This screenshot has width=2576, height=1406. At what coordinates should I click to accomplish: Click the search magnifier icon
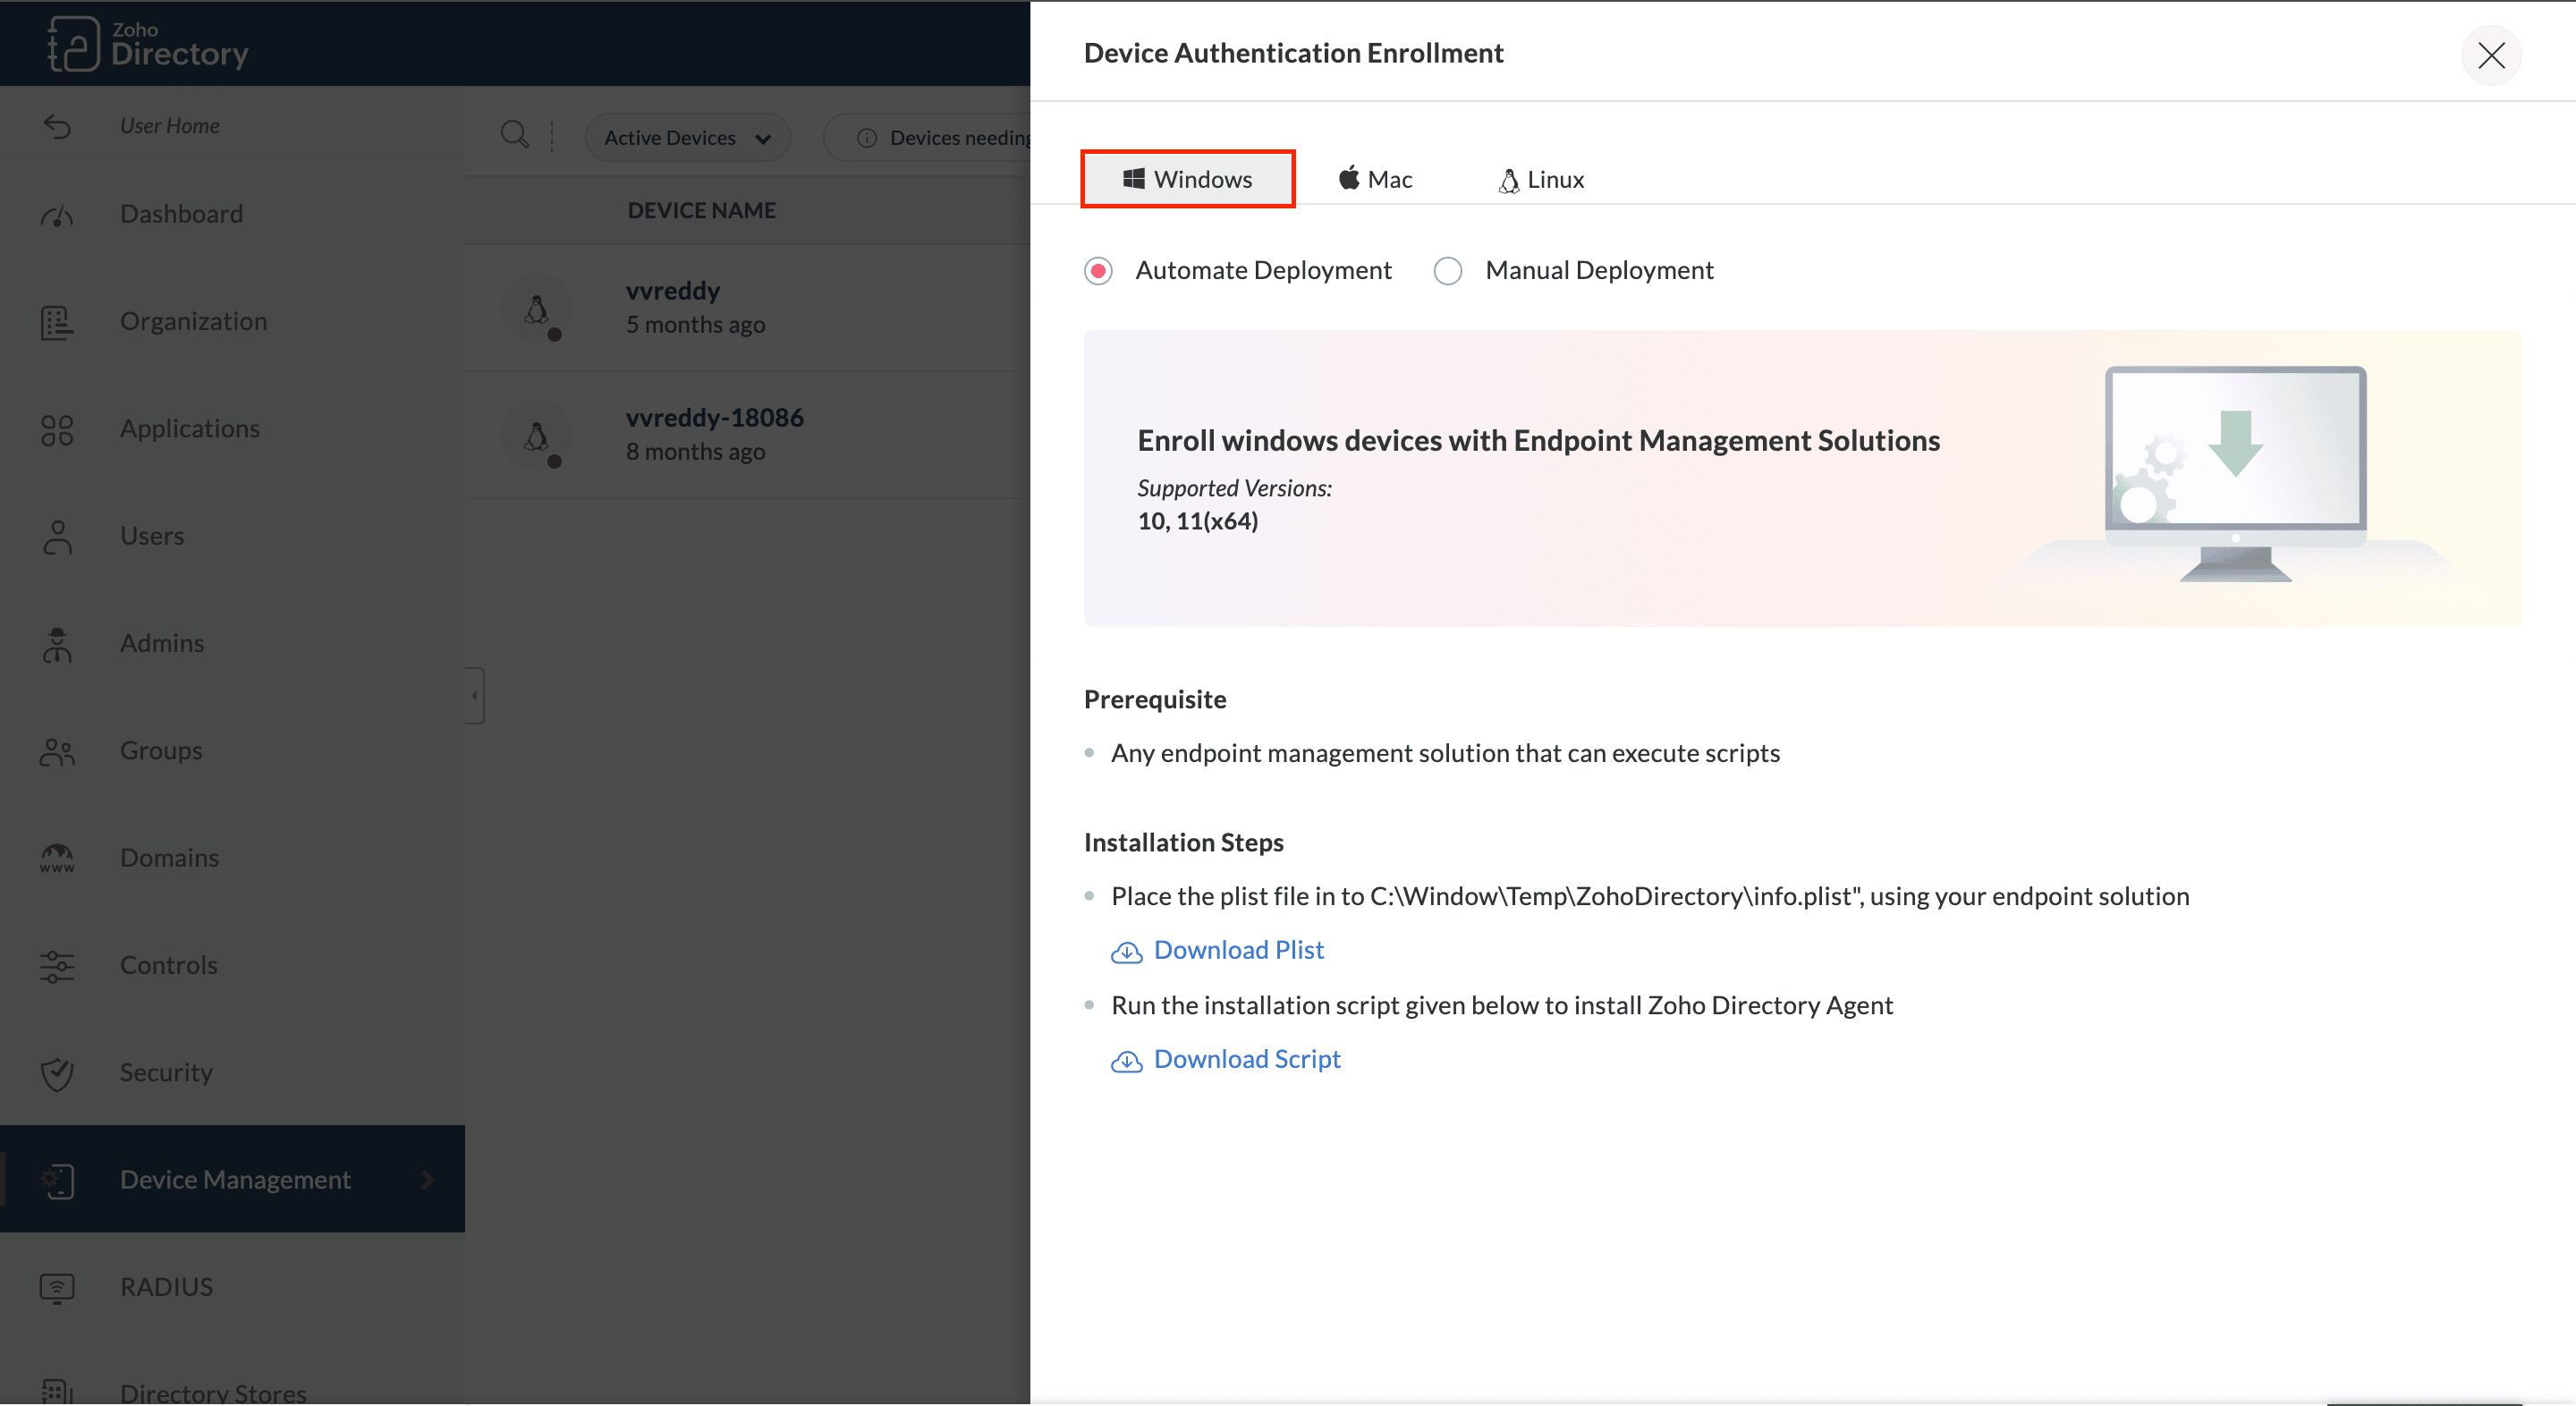pos(514,135)
